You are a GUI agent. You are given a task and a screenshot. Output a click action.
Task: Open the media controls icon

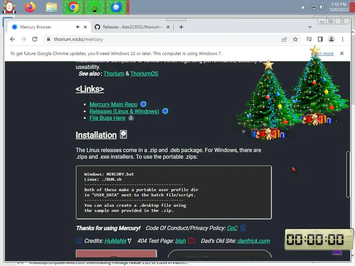click(x=309, y=39)
